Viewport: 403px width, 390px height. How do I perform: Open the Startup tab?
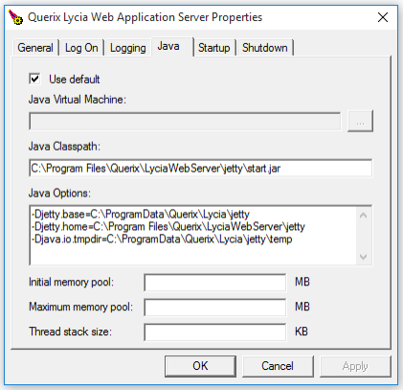(x=214, y=48)
